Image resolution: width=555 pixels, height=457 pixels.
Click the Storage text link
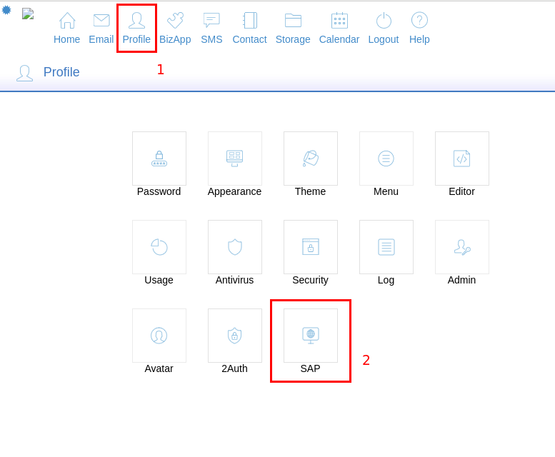(x=293, y=39)
